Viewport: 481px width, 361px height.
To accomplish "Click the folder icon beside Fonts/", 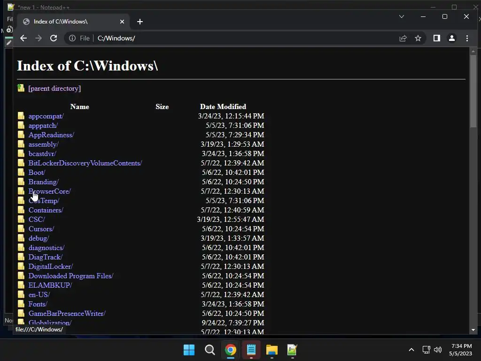I will click(21, 304).
